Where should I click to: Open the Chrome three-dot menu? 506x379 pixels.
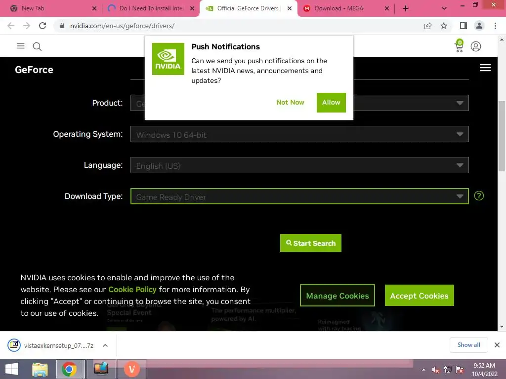pyautogui.click(x=495, y=26)
